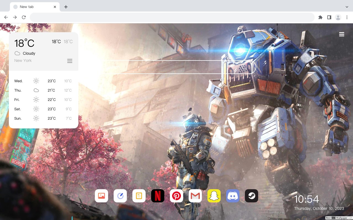Click the sun icon for Sunday

coord(36,118)
